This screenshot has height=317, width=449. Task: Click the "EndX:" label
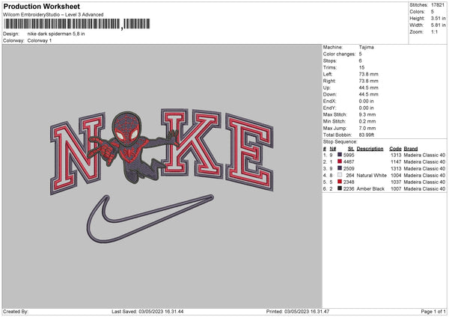[x=329, y=101]
